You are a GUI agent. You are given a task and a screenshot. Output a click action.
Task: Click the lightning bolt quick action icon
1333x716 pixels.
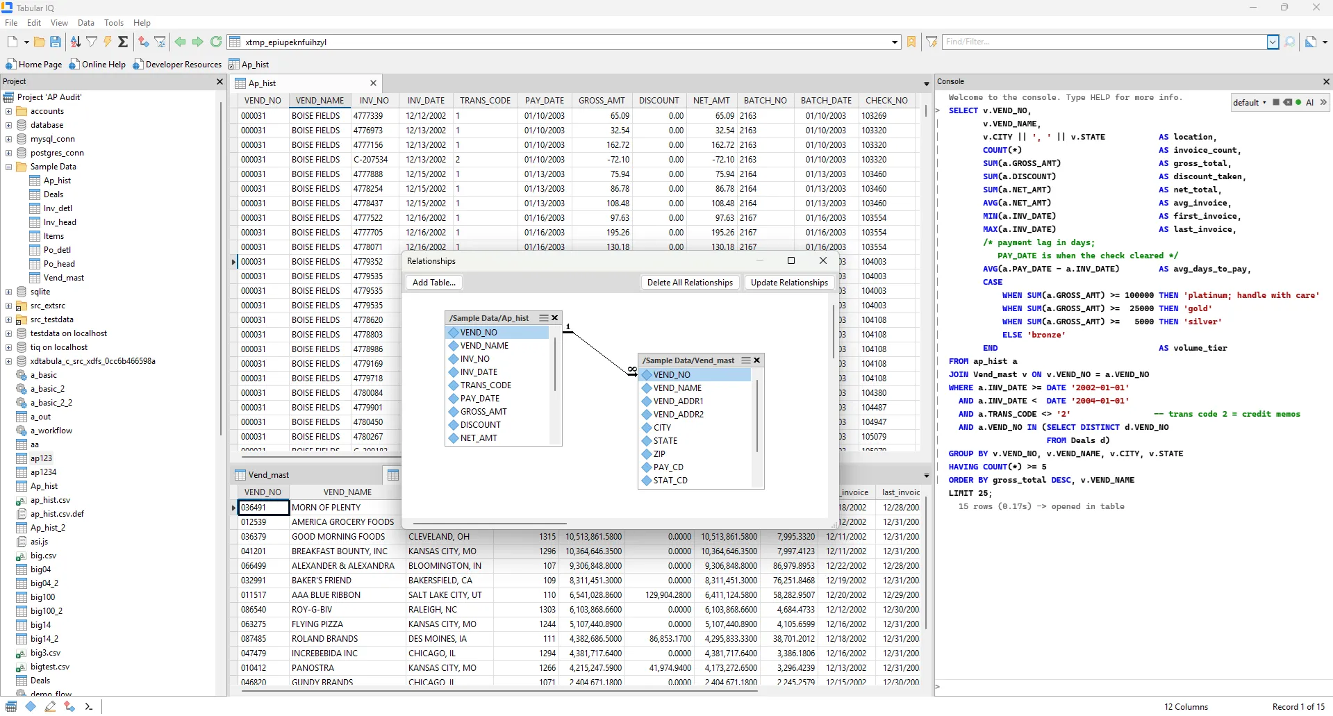coord(108,42)
